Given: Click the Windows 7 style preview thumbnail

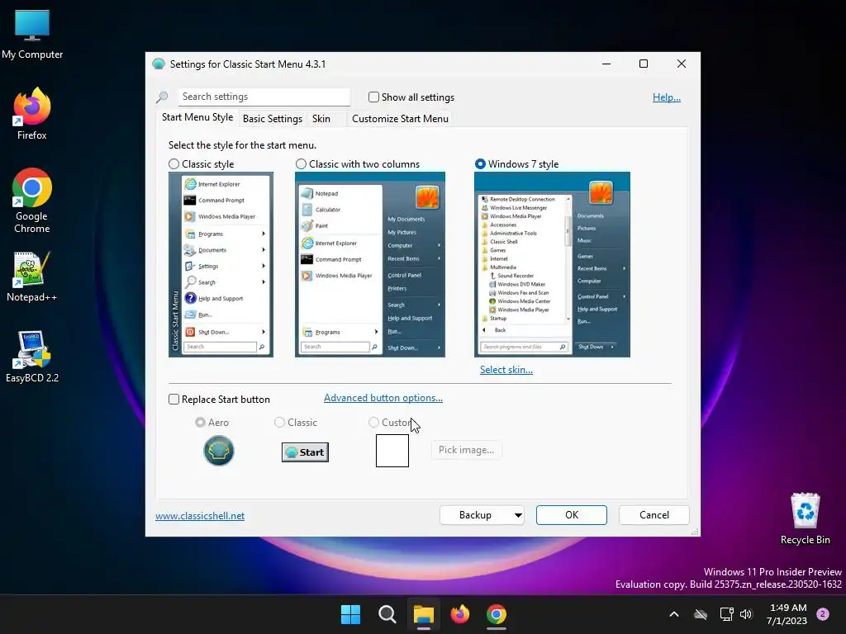Looking at the screenshot, I should pos(552,264).
